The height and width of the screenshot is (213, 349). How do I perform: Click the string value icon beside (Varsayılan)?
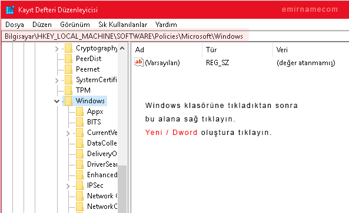139,62
